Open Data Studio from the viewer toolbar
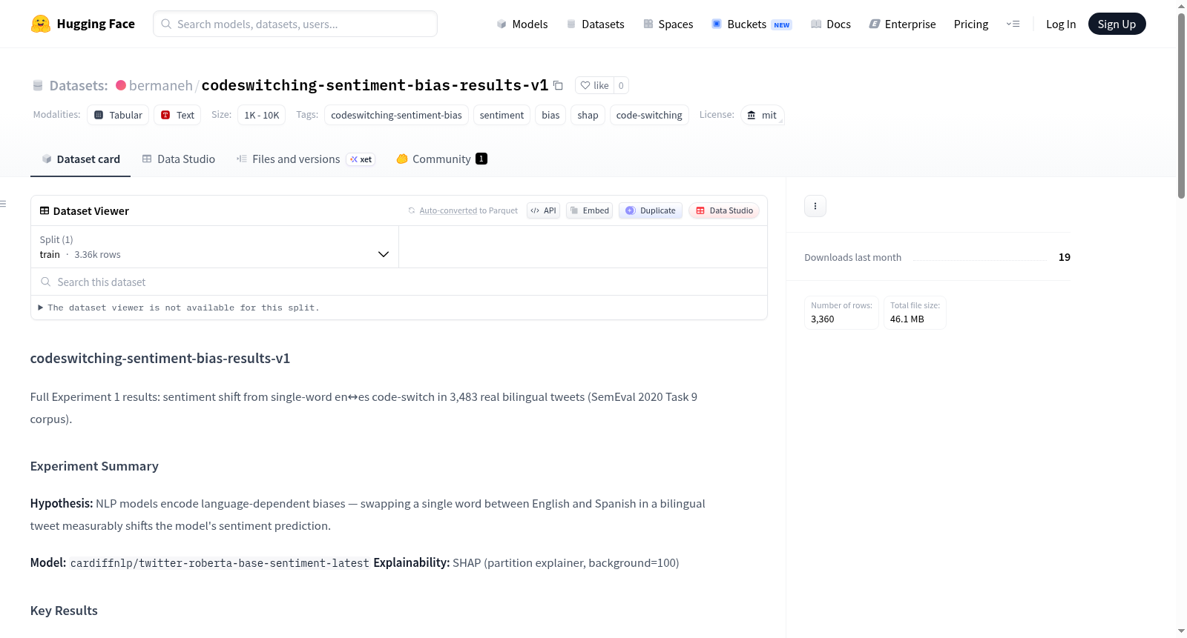This screenshot has width=1187, height=638. point(724,210)
